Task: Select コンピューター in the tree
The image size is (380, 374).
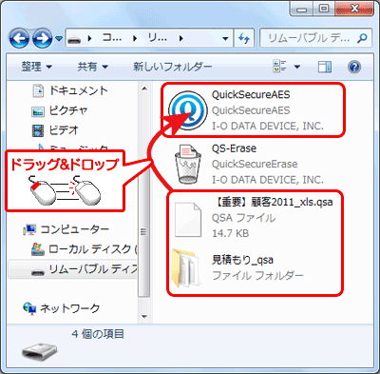Action: click(x=75, y=229)
